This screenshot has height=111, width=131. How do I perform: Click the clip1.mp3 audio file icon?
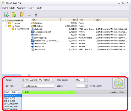[x=32, y=29]
